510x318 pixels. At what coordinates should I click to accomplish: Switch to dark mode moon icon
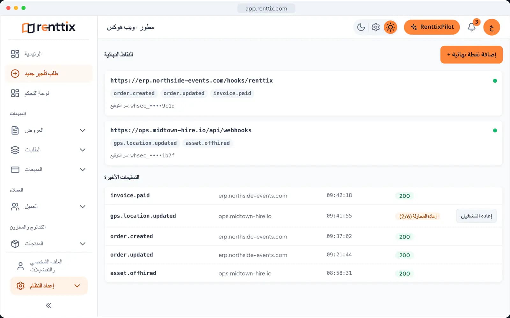pyautogui.click(x=361, y=27)
